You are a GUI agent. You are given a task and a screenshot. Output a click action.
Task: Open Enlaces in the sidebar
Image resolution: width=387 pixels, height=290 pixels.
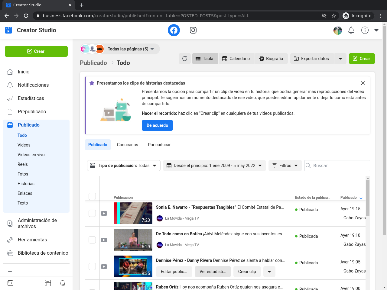click(25, 193)
